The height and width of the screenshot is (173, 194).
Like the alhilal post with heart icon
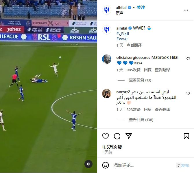[106, 136]
